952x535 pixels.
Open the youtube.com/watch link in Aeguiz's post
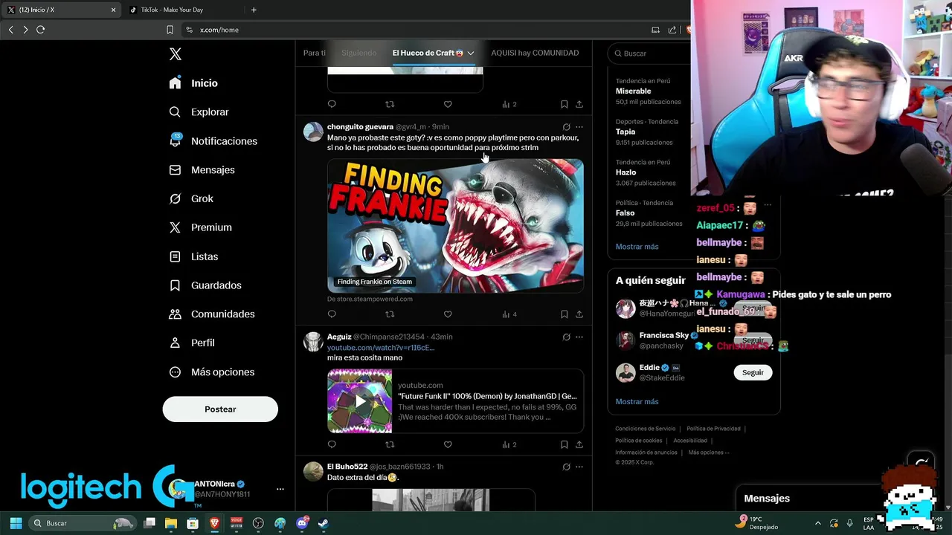pos(381,348)
